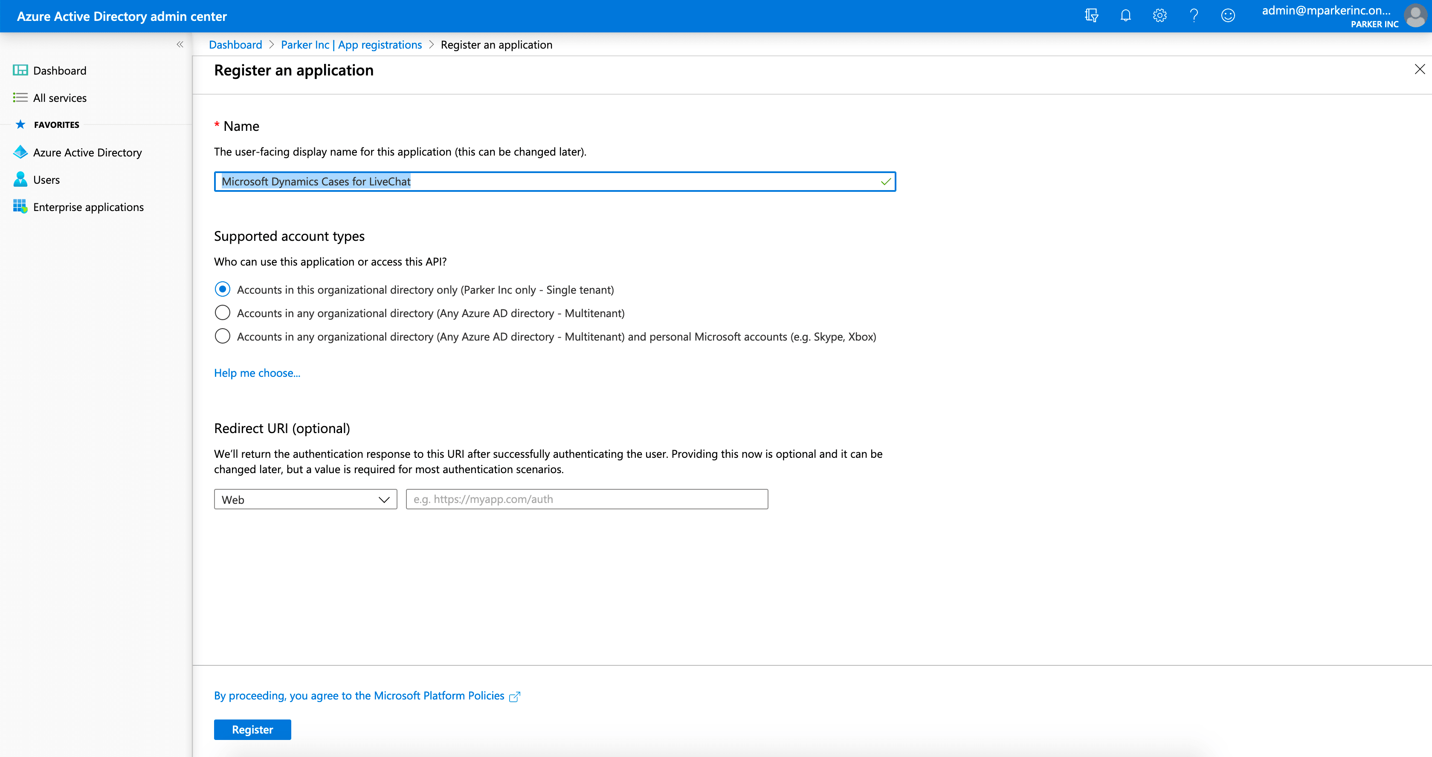Select Multitenant and personal Microsoft accounts option
Viewport: 1432px width, 757px height.
[x=222, y=336]
